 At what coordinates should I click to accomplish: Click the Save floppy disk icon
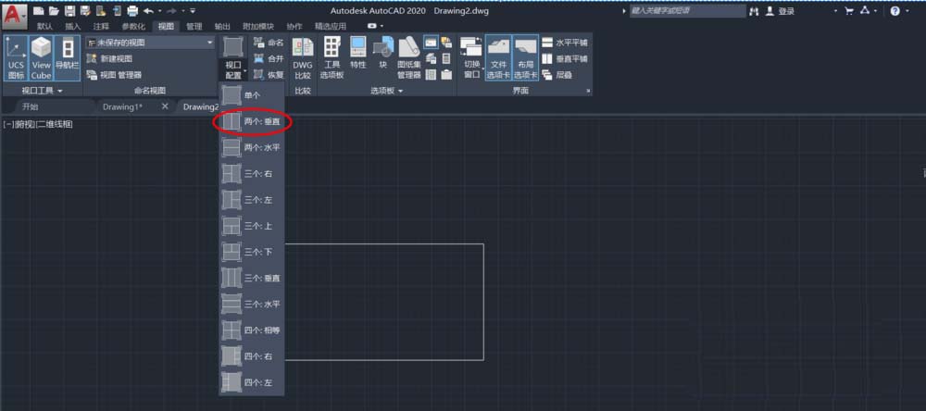pos(69,10)
